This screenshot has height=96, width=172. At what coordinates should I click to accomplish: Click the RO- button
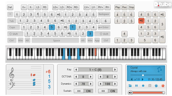pyautogui.click(x=76, y=7)
